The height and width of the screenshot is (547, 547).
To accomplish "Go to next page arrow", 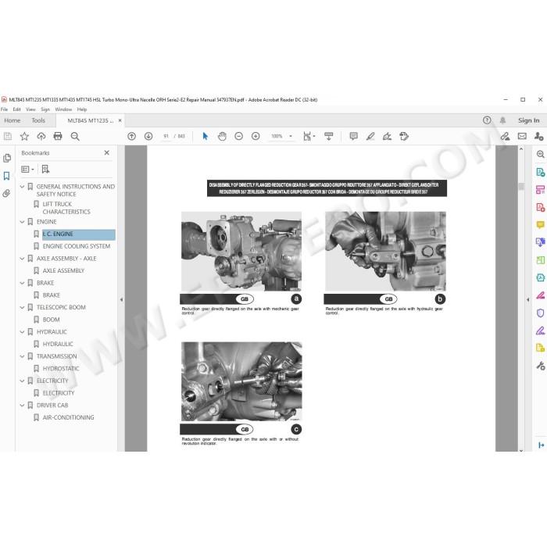I will (148, 137).
